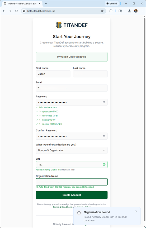Screen dimensions: 146x228
Task: Click the info icon in Organization Found toast
Action: click(79, 213)
